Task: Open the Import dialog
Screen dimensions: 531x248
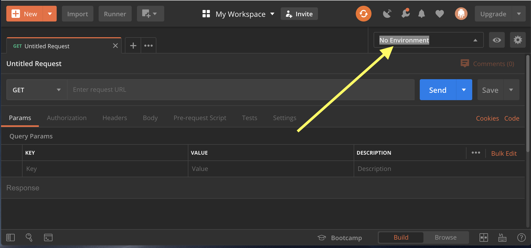Action: tap(78, 14)
